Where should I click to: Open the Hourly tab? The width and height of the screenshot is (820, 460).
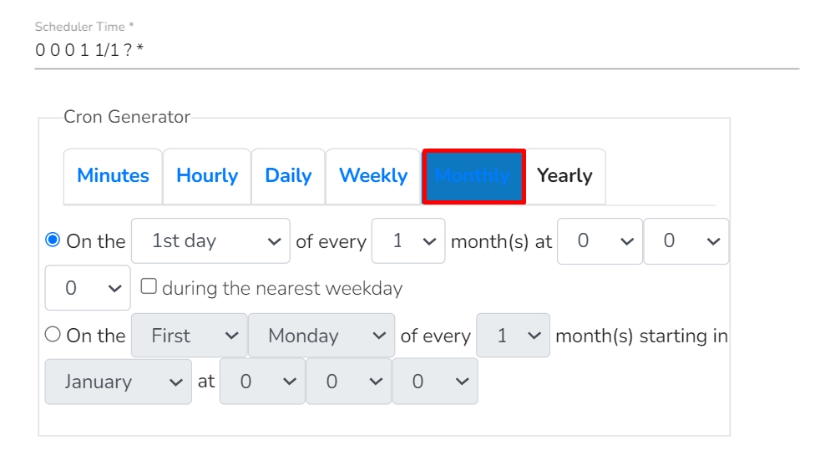pyautogui.click(x=207, y=176)
